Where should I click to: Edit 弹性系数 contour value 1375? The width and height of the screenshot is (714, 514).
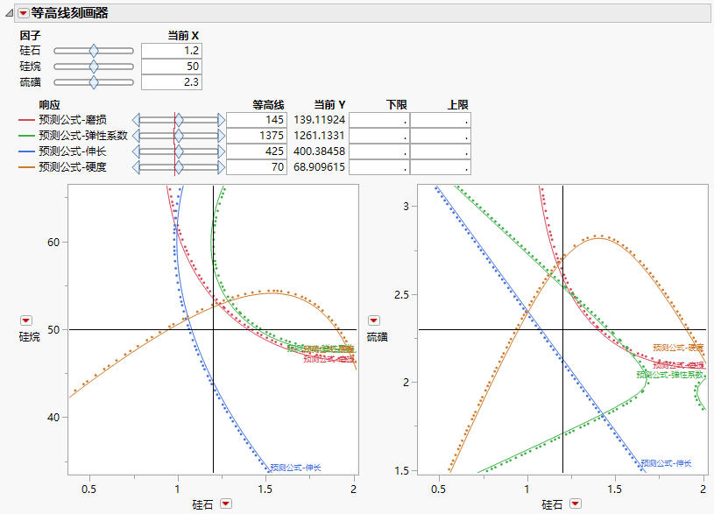click(x=257, y=136)
